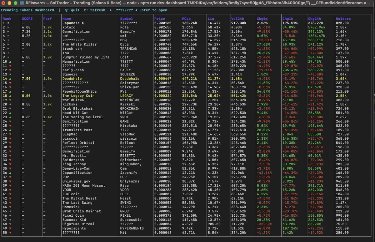Select 'The KitKat Heist' token name
The image size is (375, 242).
coord(79,198)
